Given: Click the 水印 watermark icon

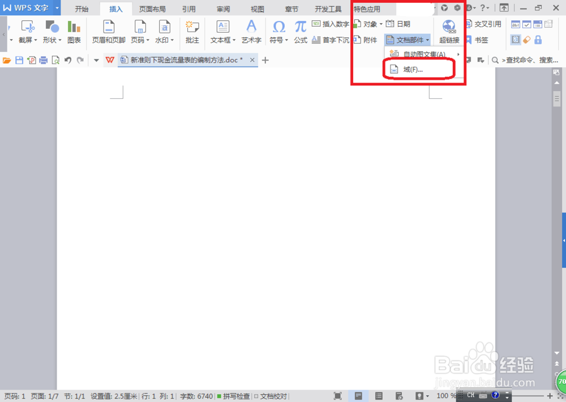Looking at the screenshot, I should coord(165,27).
